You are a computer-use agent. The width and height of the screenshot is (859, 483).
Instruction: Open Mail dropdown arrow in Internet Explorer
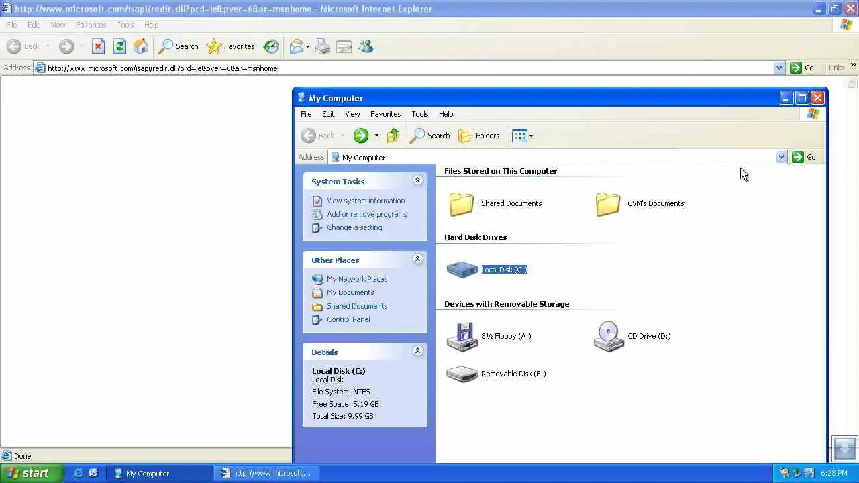307,46
